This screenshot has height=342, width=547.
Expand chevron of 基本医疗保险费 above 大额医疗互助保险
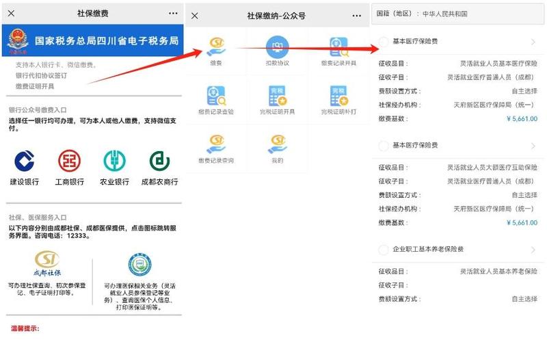(x=533, y=146)
